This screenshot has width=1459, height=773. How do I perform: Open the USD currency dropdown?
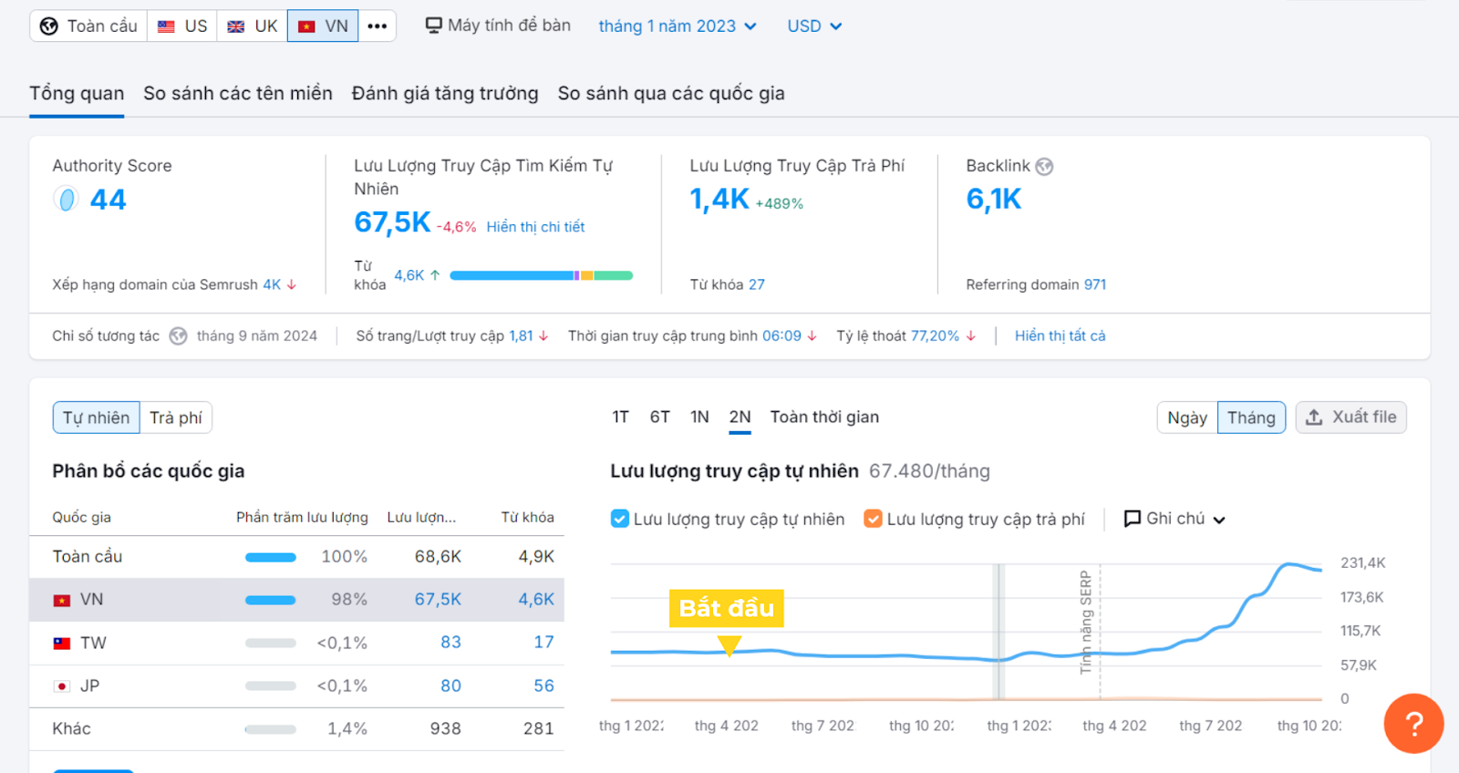[x=814, y=26]
